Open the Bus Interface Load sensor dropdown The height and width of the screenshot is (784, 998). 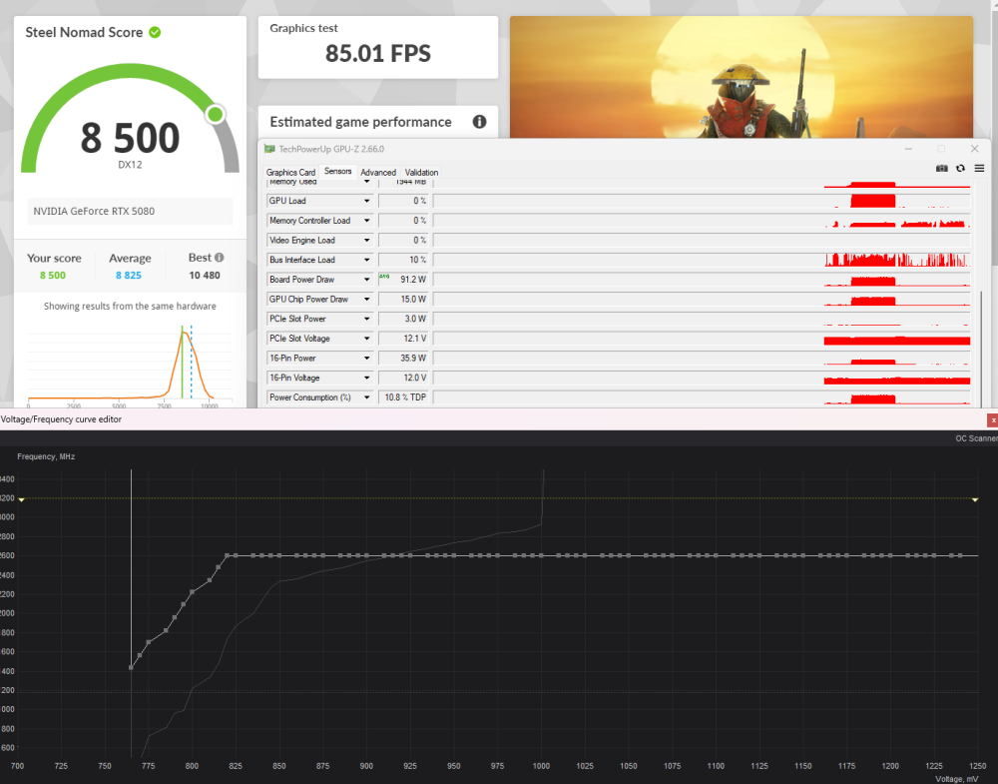point(366,260)
